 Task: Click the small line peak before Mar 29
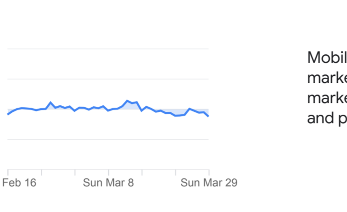pos(190,109)
